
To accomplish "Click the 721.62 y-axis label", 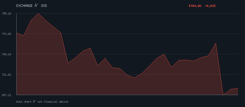I will pos(6,75).
